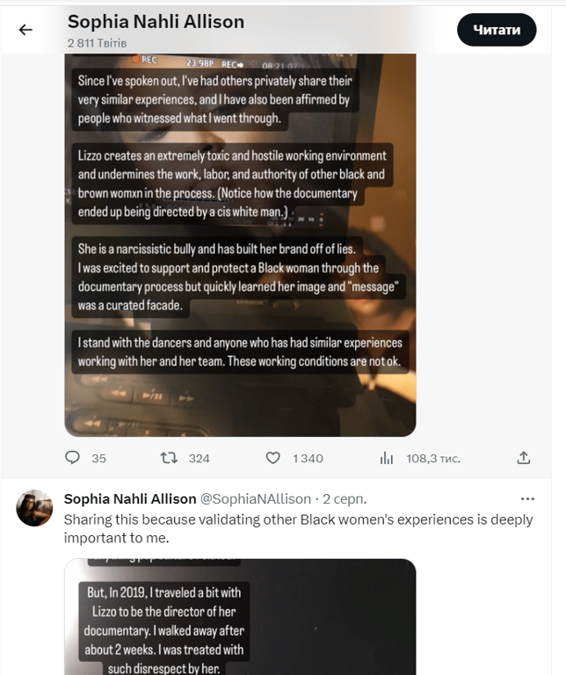This screenshot has width=566, height=675.
Task: Share the tweet using the upload icon
Action: pos(524,458)
